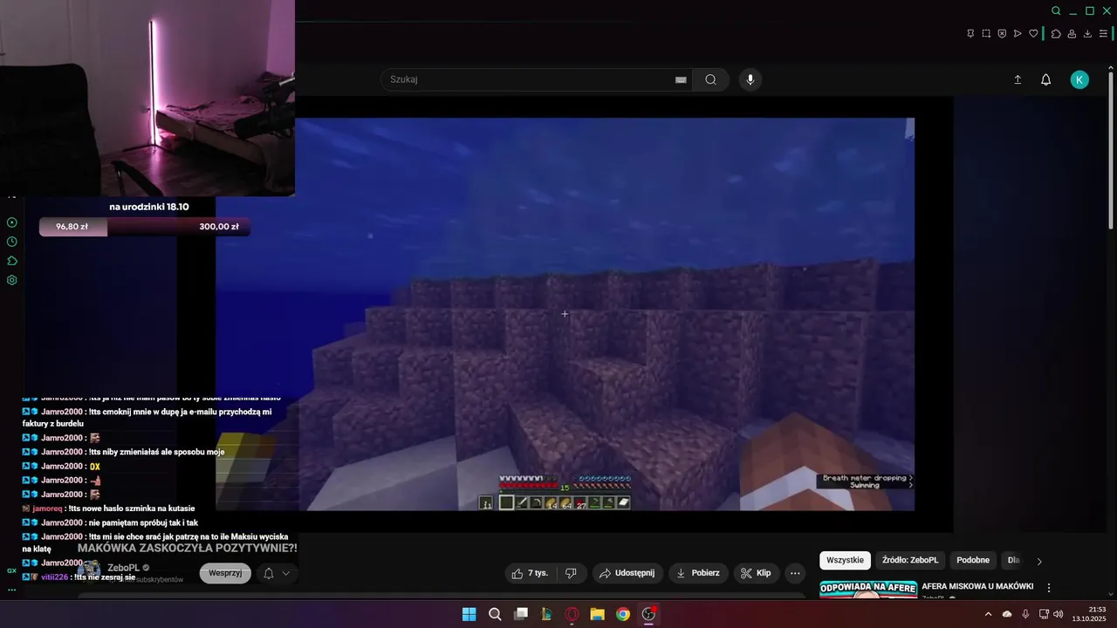Click the Minecraft video player
This screenshot has width=1117, height=628.
point(565,314)
